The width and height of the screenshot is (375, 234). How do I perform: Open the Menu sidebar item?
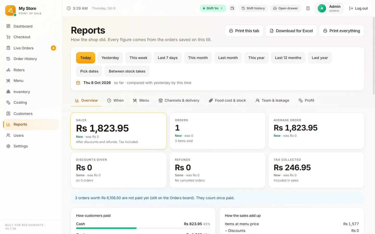pos(31,81)
